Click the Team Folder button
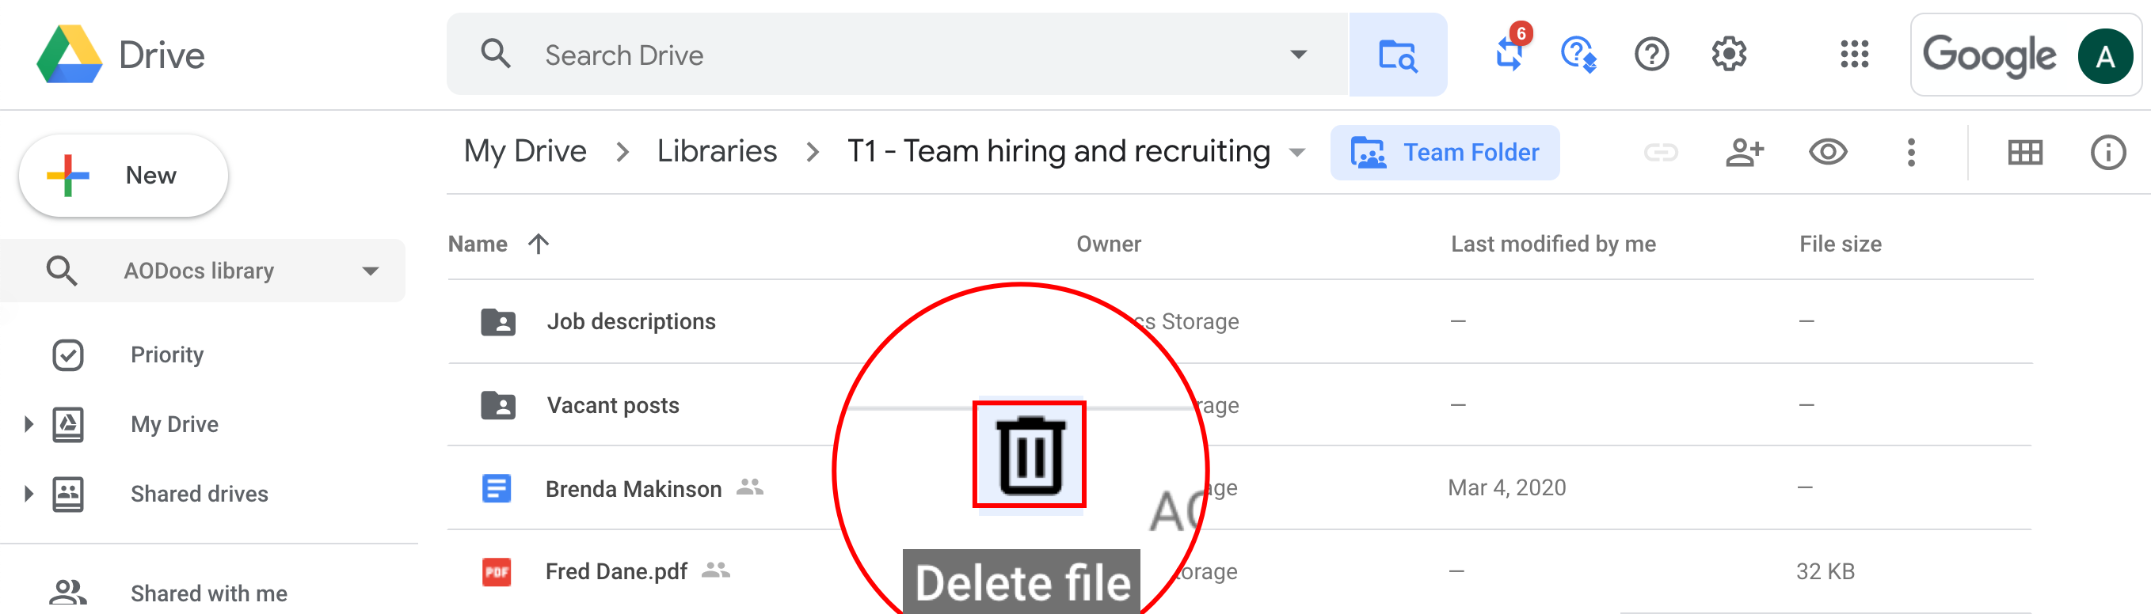2151x614 pixels. 1445,153
